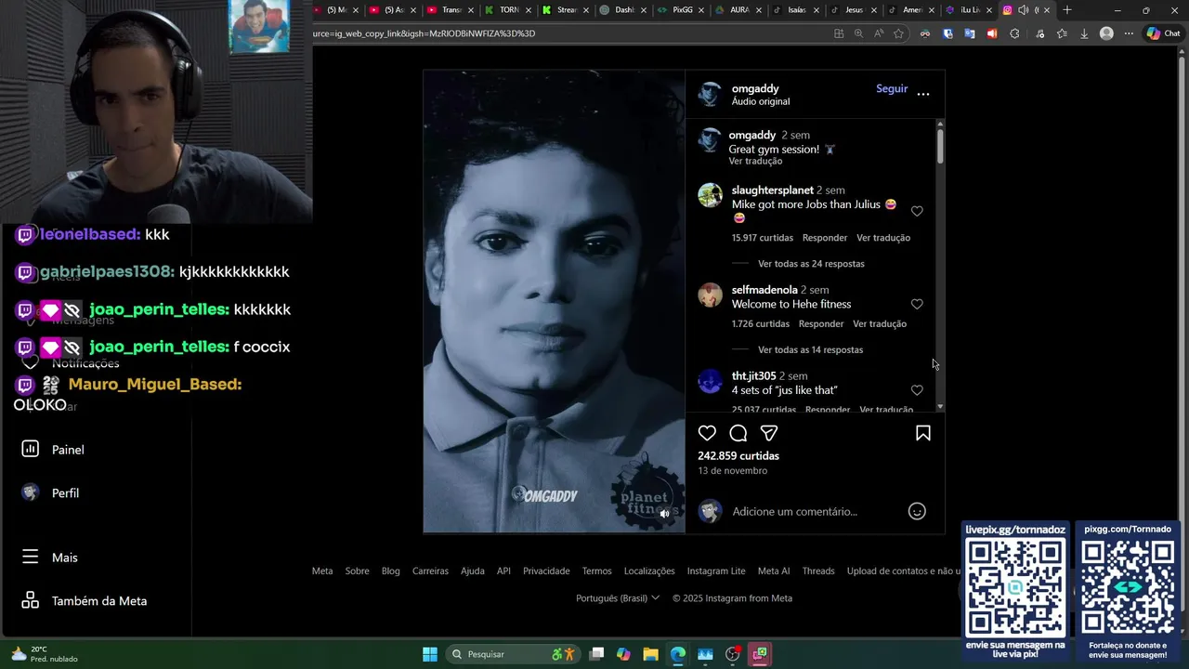Open the Threads footer link
This screenshot has width=1189, height=669.
pos(818,571)
